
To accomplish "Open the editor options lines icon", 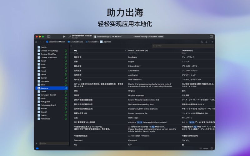I will (207, 42).
